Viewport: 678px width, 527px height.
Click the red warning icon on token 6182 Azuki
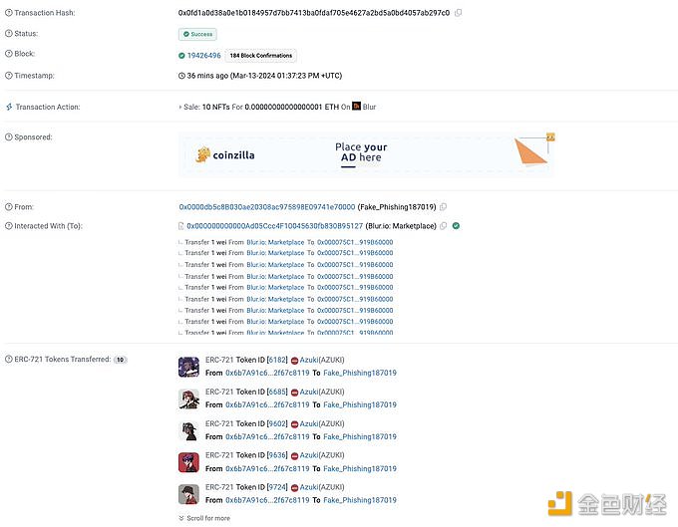[294, 361]
